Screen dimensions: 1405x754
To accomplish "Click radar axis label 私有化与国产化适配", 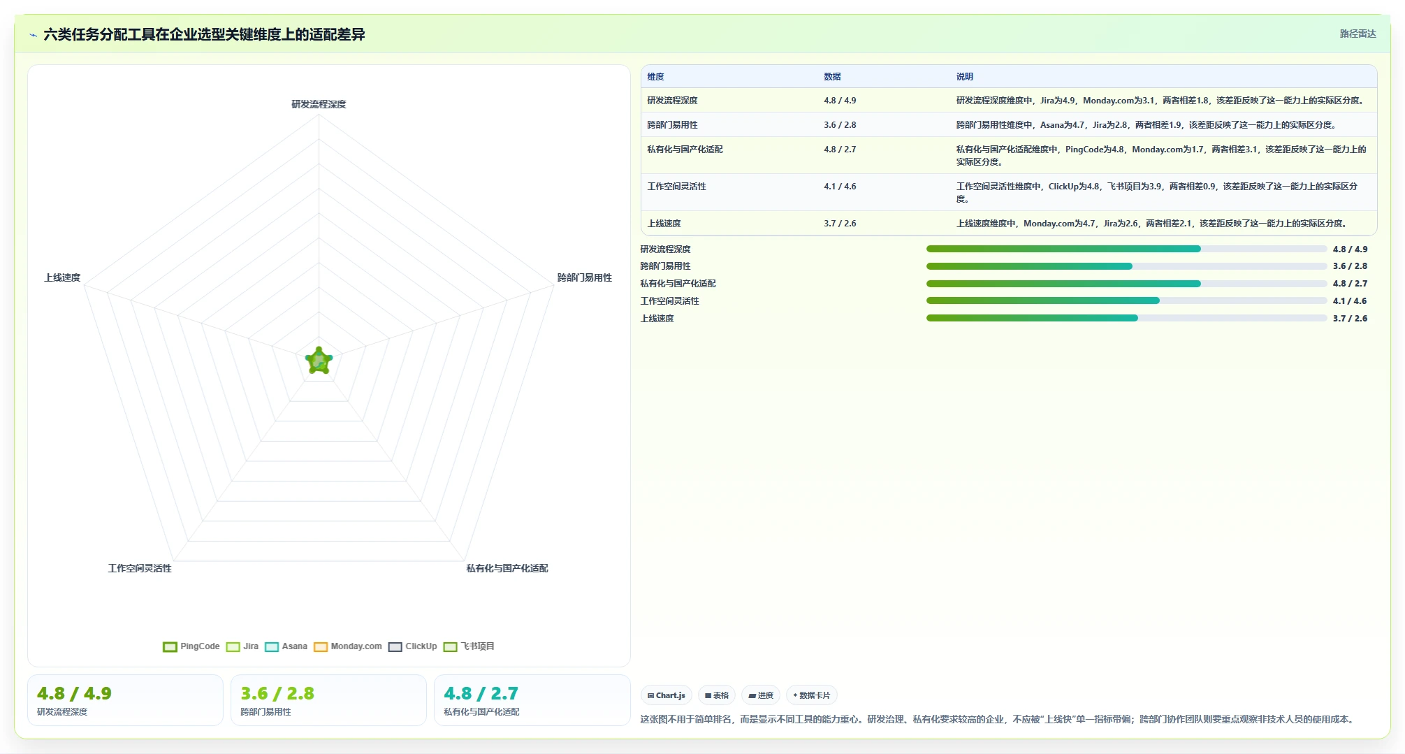I will 507,568.
